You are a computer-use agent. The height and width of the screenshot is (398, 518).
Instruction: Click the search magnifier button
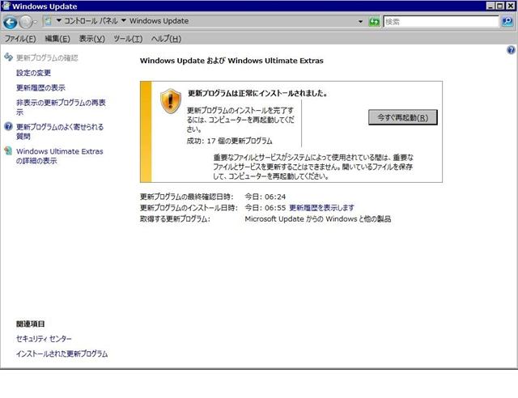tap(507, 22)
